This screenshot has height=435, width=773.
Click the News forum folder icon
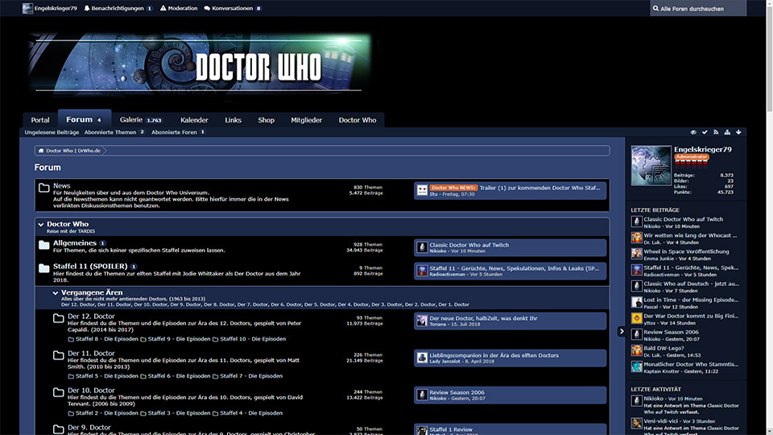coord(43,188)
